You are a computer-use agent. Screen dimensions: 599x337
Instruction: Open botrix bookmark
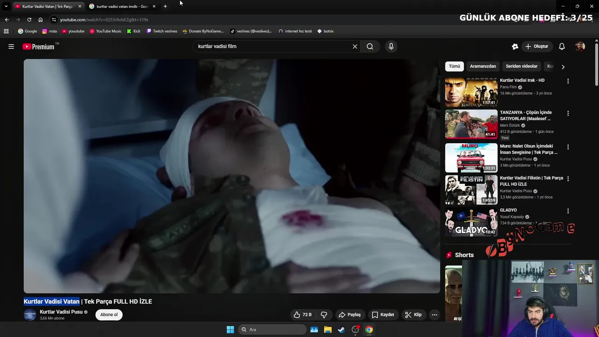pyautogui.click(x=326, y=31)
